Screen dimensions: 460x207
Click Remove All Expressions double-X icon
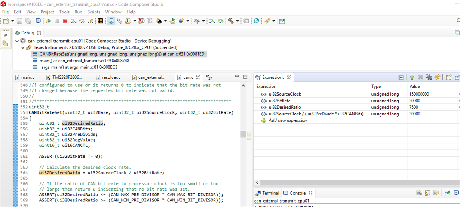point(429,77)
